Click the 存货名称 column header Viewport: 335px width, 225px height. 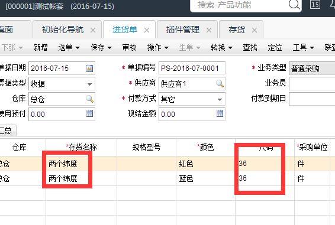82,147
